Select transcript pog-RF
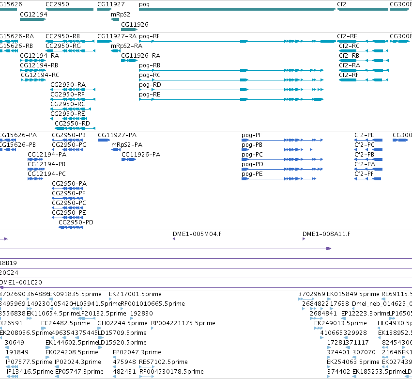This screenshot has height=379, width=412. (238, 41)
